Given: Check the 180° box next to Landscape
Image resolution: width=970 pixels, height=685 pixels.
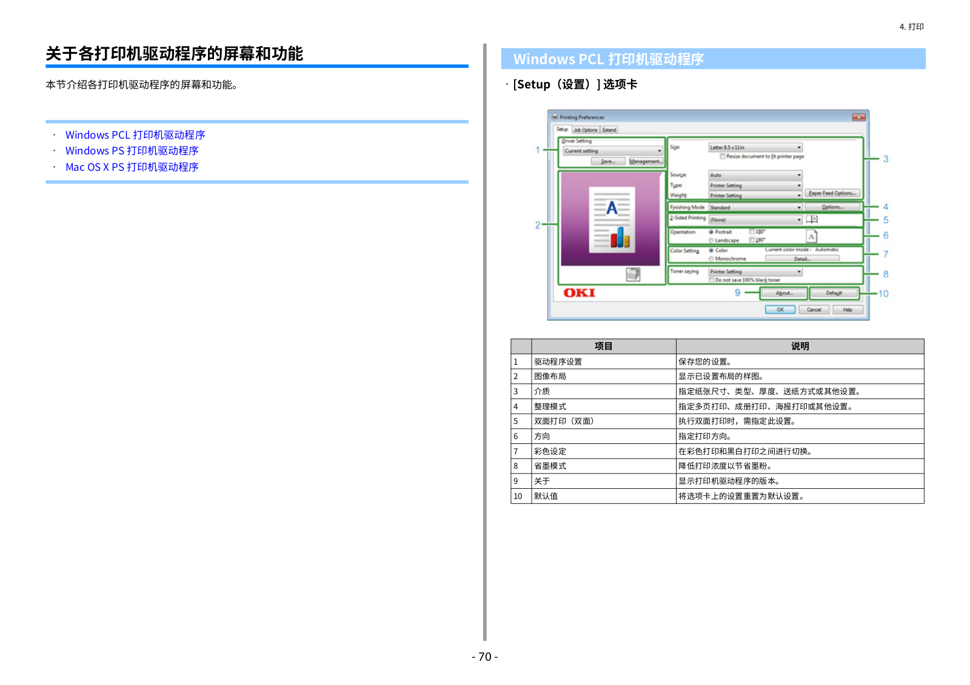Looking at the screenshot, I should tap(752, 240).
